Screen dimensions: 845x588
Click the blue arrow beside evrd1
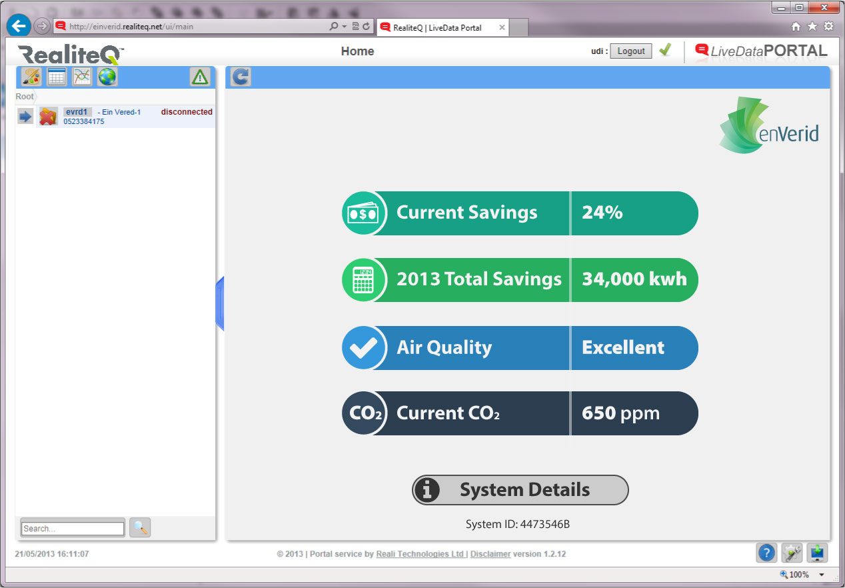click(25, 117)
